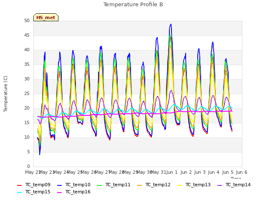
Task: Click the Jun 1 x-axis tick label
Action: (172, 172)
